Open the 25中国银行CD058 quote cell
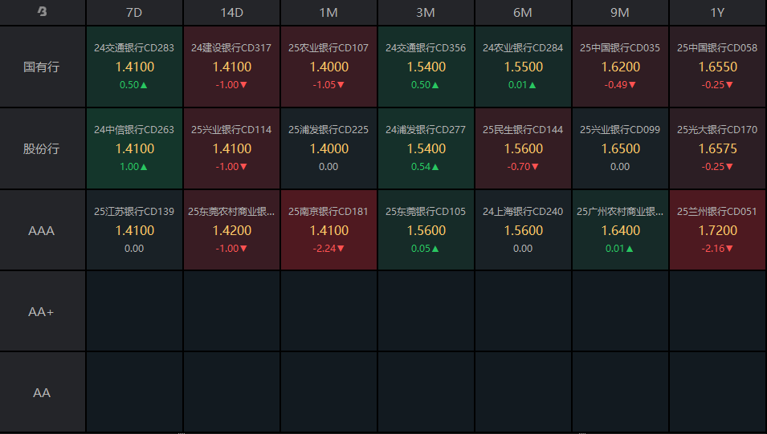Screen dimensions: 767x434 (x=717, y=67)
